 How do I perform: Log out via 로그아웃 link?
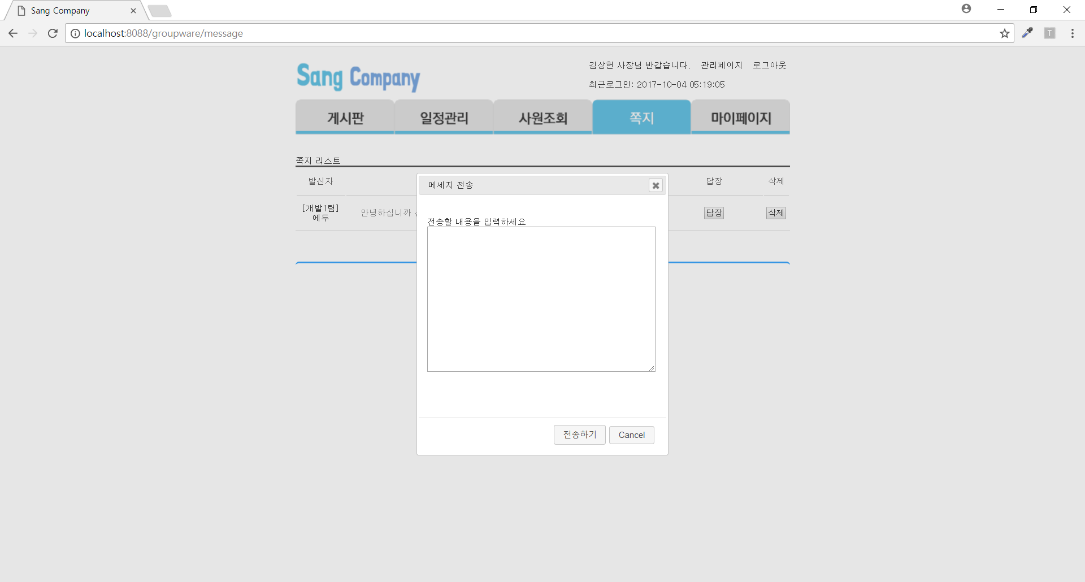click(x=769, y=66)
